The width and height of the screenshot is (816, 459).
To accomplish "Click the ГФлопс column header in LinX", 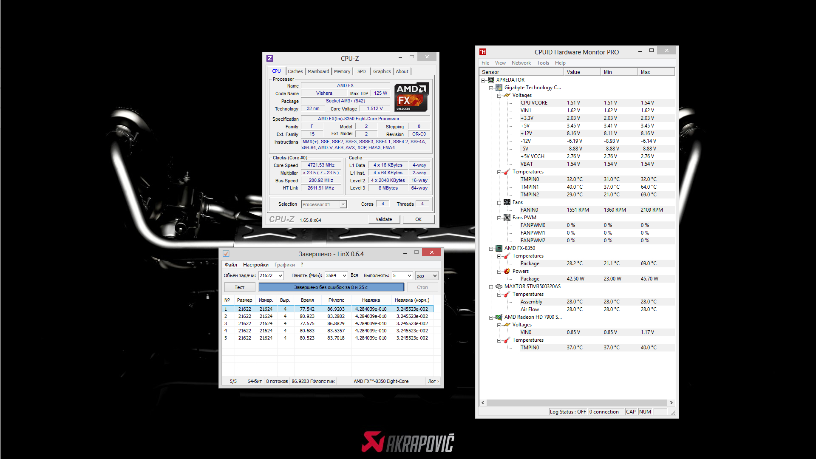I will pos(336,300).
